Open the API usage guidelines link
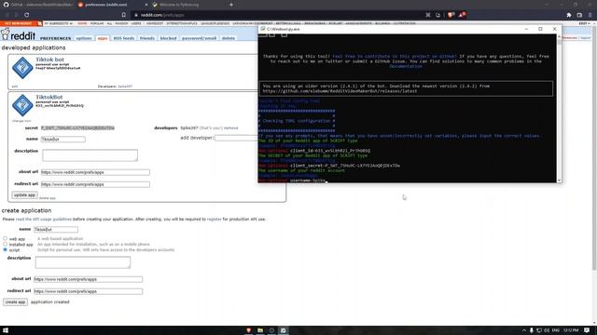 [x=44, y=220]
